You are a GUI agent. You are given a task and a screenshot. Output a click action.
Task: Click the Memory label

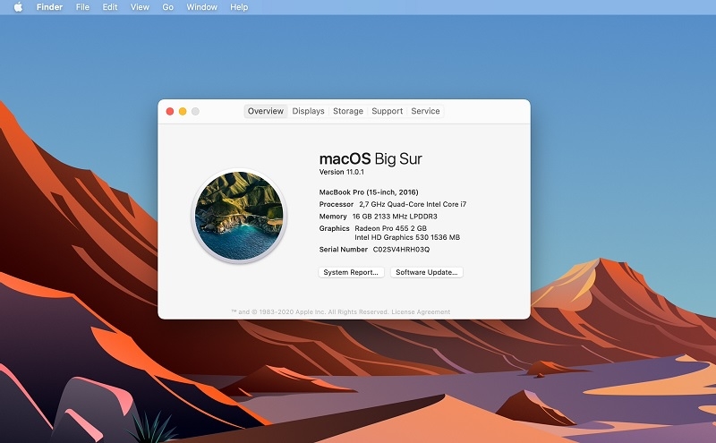(x=333, y=216)
